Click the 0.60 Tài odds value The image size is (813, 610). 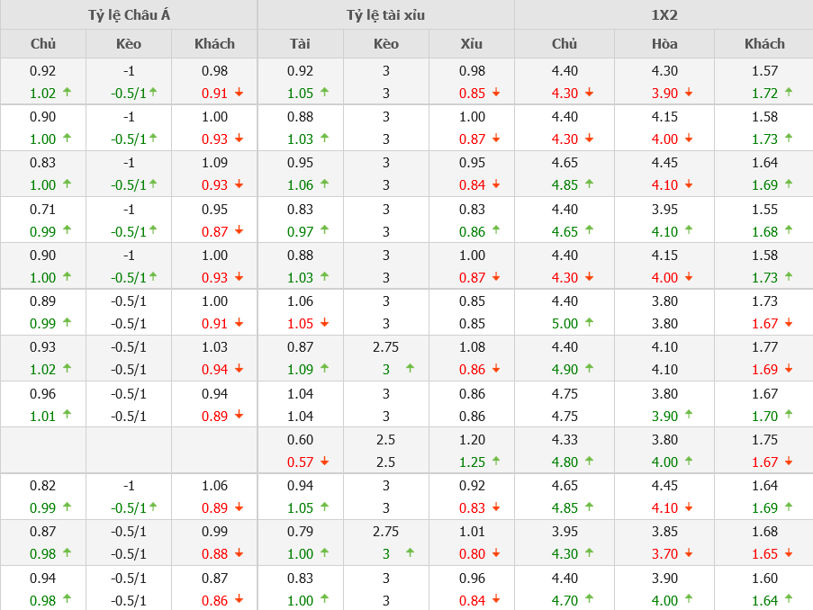coord(300,439)
